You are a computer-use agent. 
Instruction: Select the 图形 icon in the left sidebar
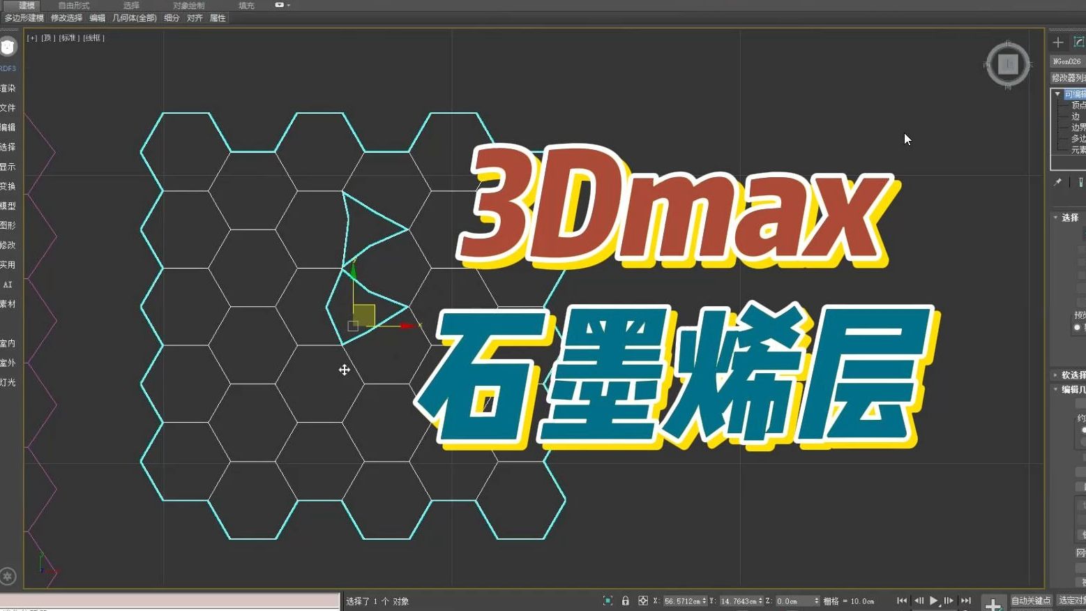point(8,225)
